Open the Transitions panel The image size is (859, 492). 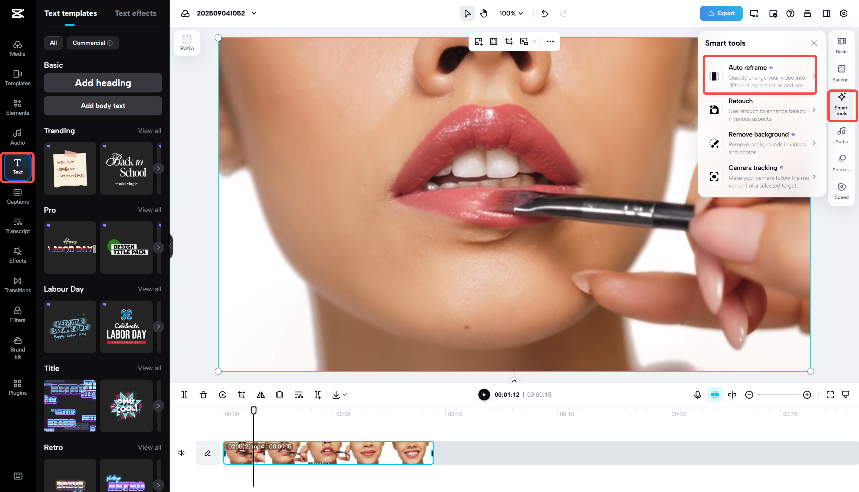point(17,284)
